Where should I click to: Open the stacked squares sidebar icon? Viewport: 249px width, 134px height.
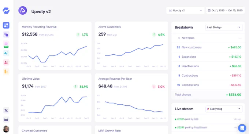click(6, 35)
